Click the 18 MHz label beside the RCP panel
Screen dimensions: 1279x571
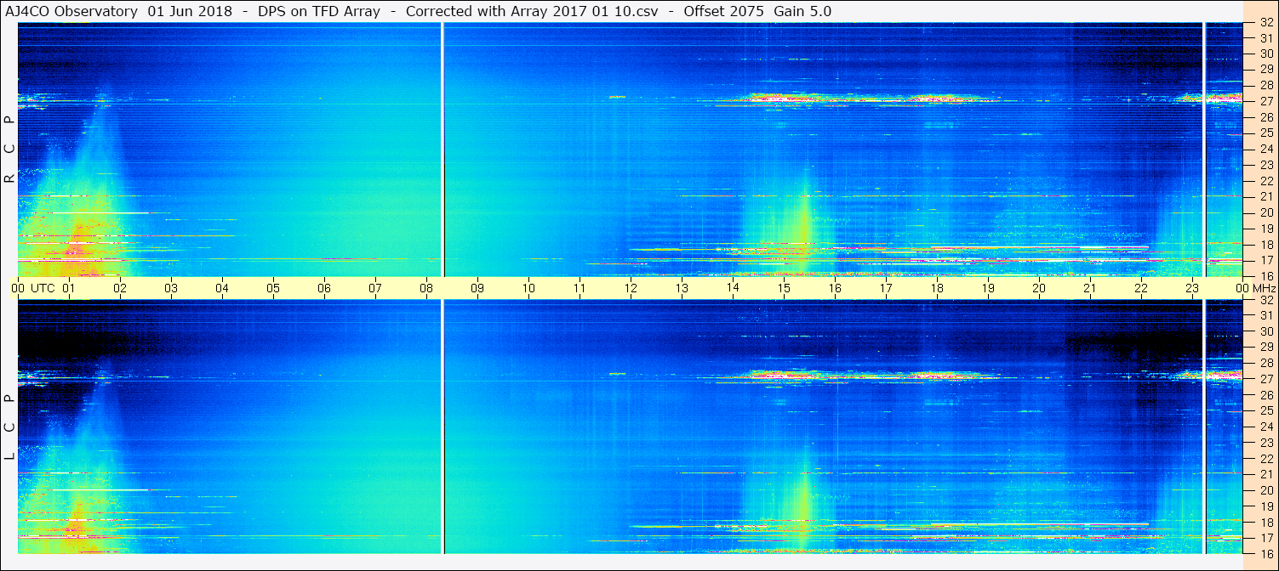click(1266, 244)
